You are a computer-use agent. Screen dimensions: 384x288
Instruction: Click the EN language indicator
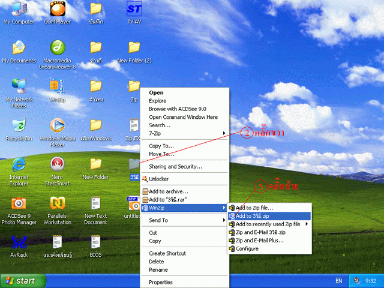pyautogui.click(x=338, y=281)
